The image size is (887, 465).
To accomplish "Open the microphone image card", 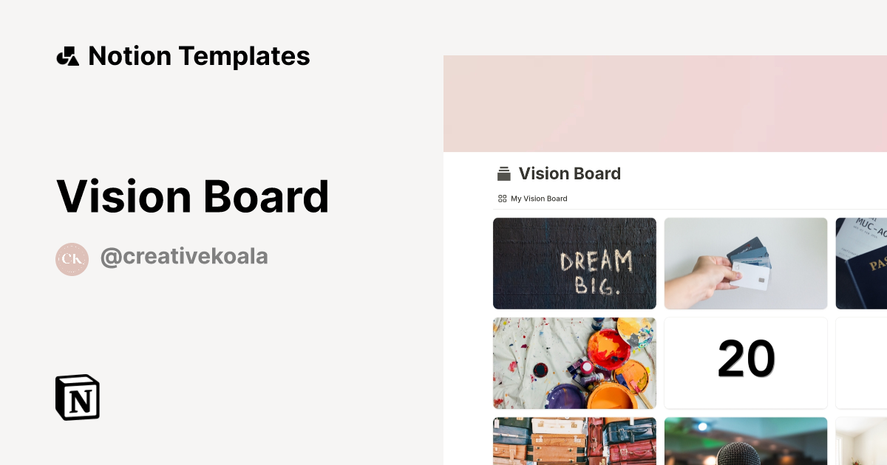I will tap(746, 441).
